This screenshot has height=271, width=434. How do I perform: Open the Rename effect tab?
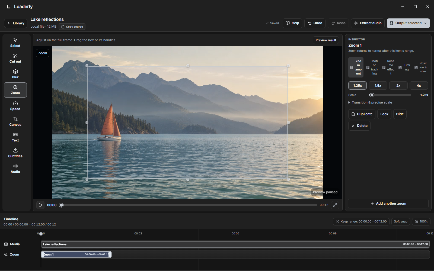click(x=388, y=67)
